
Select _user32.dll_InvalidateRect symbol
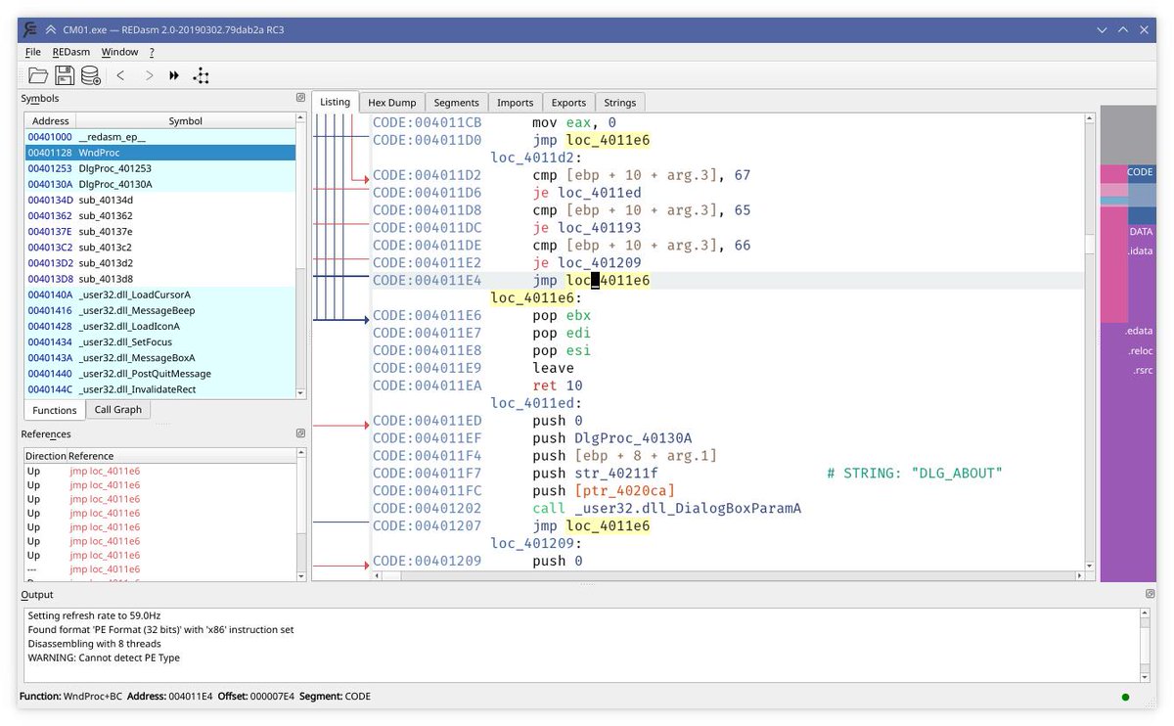pos(159,389)
